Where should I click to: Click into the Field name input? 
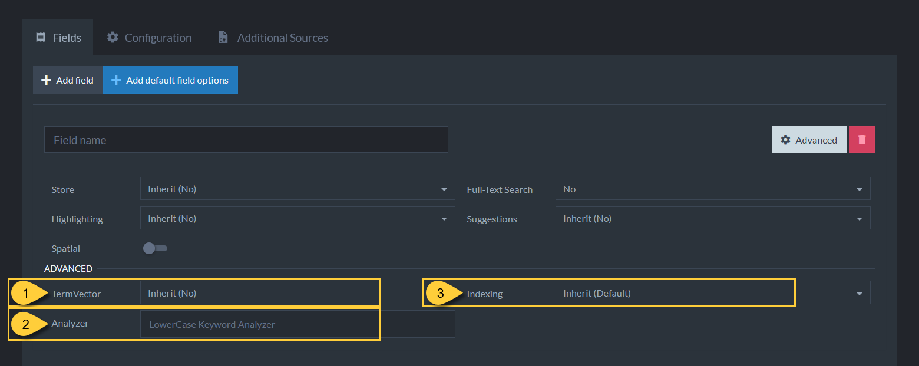(x=246, y=139)
